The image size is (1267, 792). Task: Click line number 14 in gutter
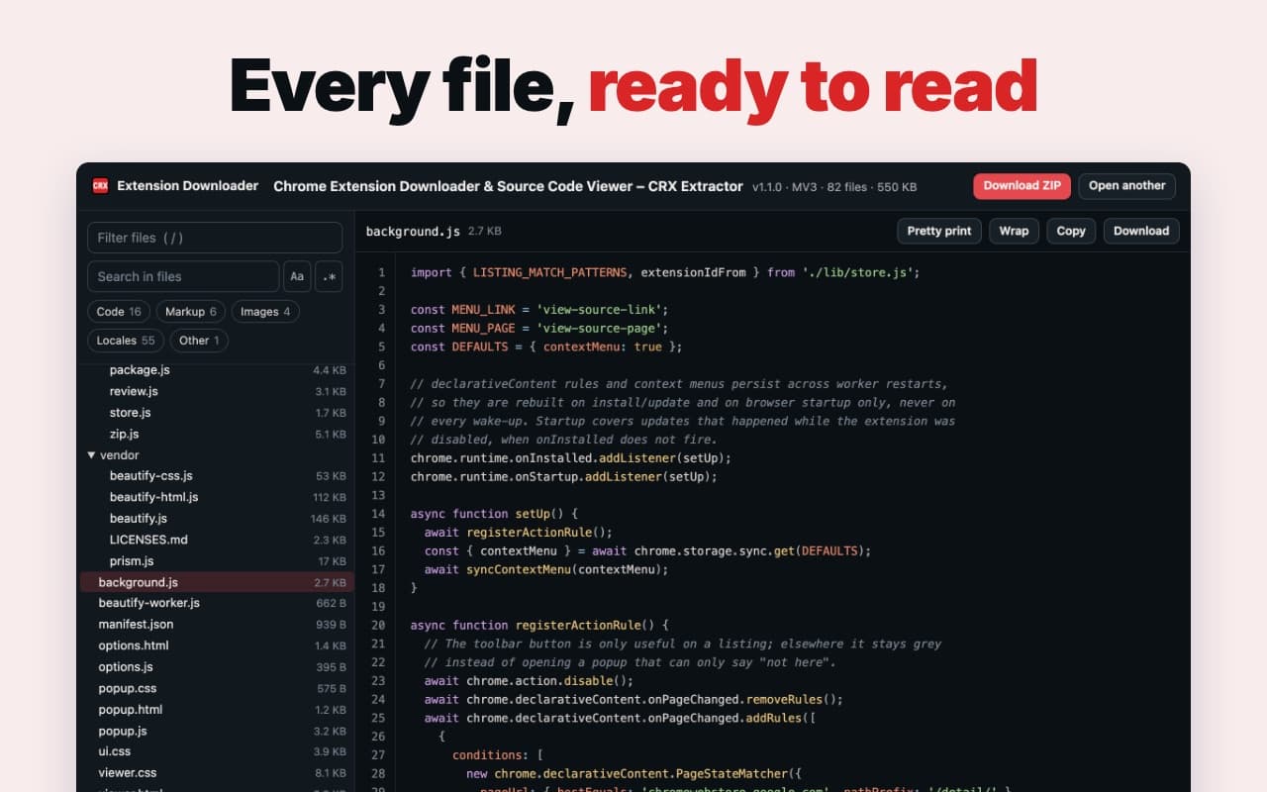(x=378, y=514)
